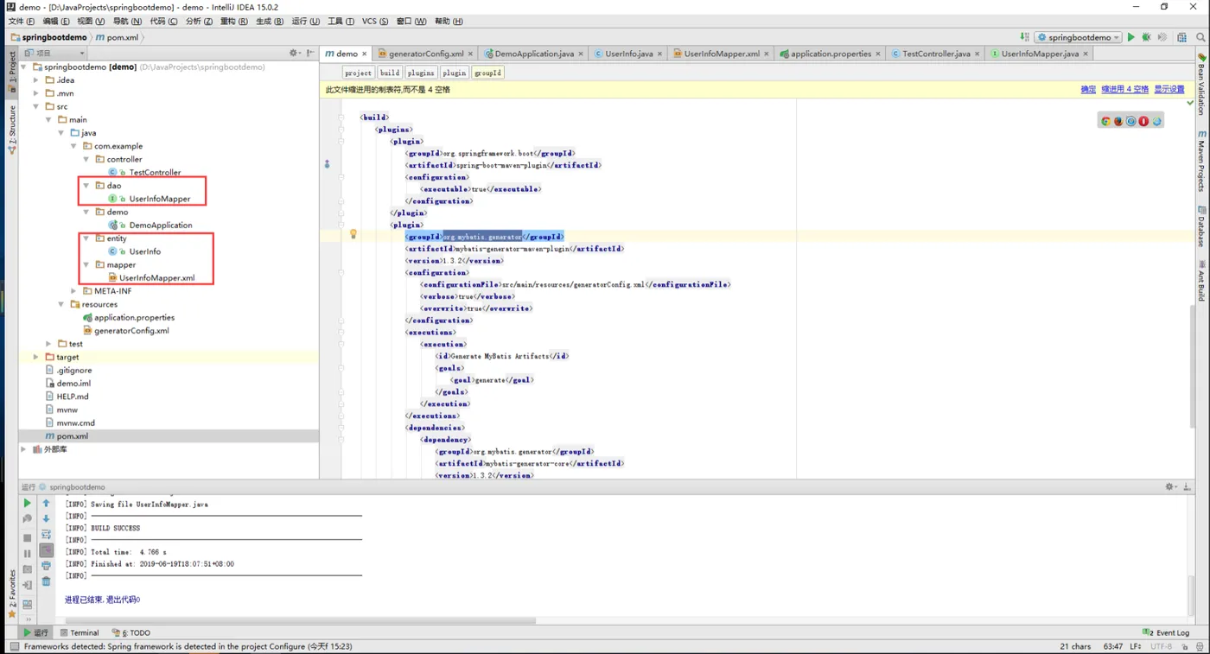Toggle Database side panel
Screen dimensions: 1210x654
[x=1201, y=226]
